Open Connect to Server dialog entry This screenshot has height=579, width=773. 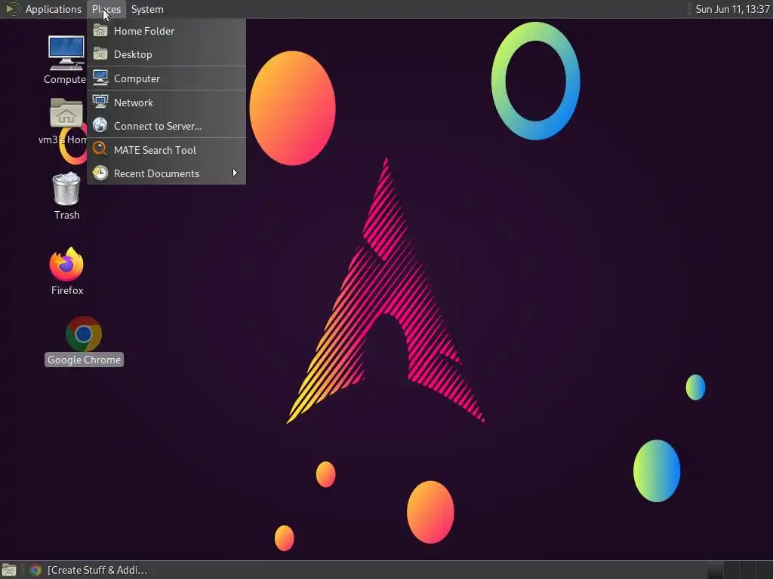[x=167, y=126]
